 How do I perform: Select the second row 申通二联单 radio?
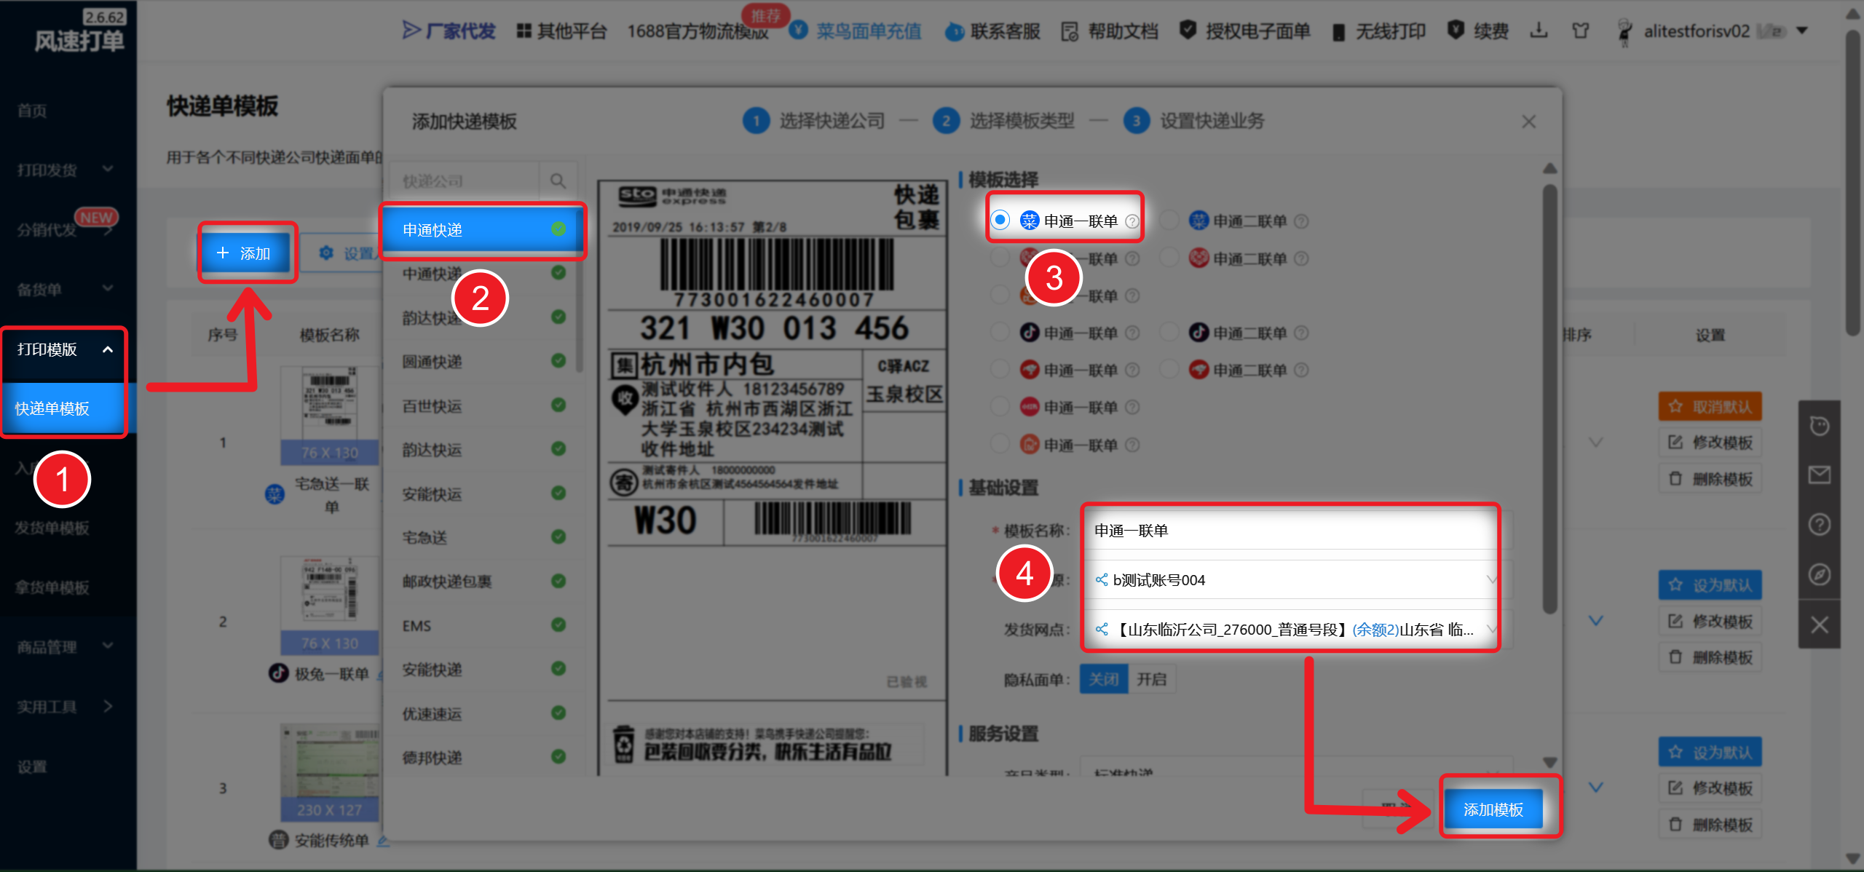pyautogui.click(x=1169, y=257)
